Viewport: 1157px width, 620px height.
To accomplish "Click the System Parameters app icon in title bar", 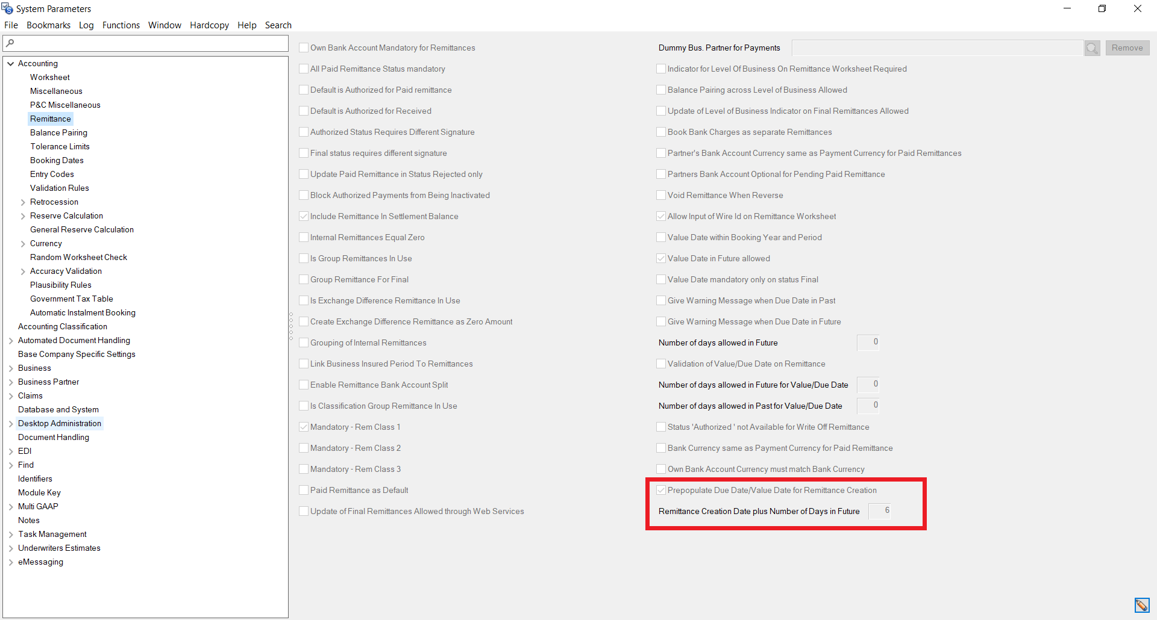I will click(x=7, y=8).
